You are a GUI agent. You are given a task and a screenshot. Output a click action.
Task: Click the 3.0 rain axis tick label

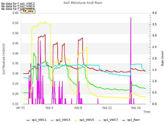click(154, 36)
